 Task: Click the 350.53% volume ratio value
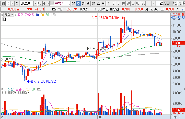pos(72,9)
